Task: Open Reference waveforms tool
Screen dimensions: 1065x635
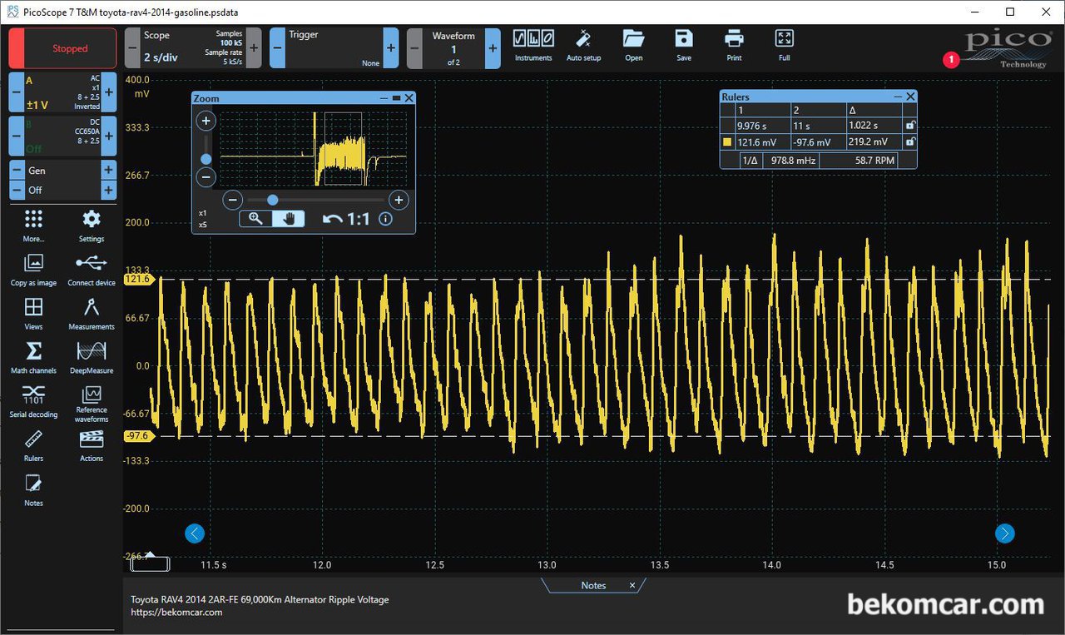Action: [92, 404]
